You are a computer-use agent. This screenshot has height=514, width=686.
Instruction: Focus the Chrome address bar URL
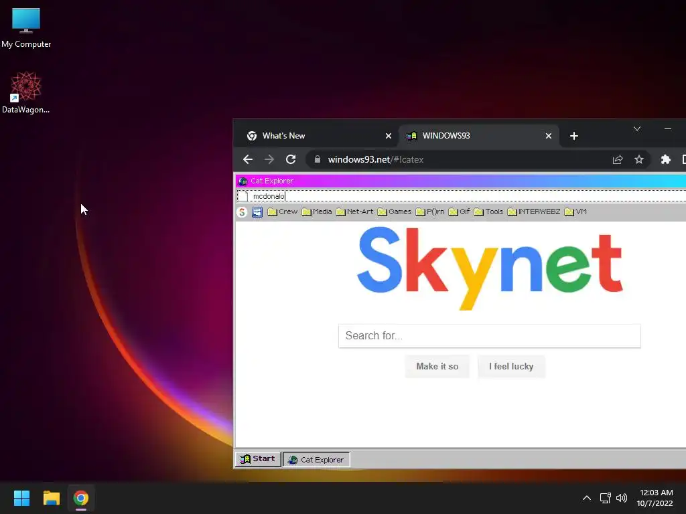pos(375,159)
